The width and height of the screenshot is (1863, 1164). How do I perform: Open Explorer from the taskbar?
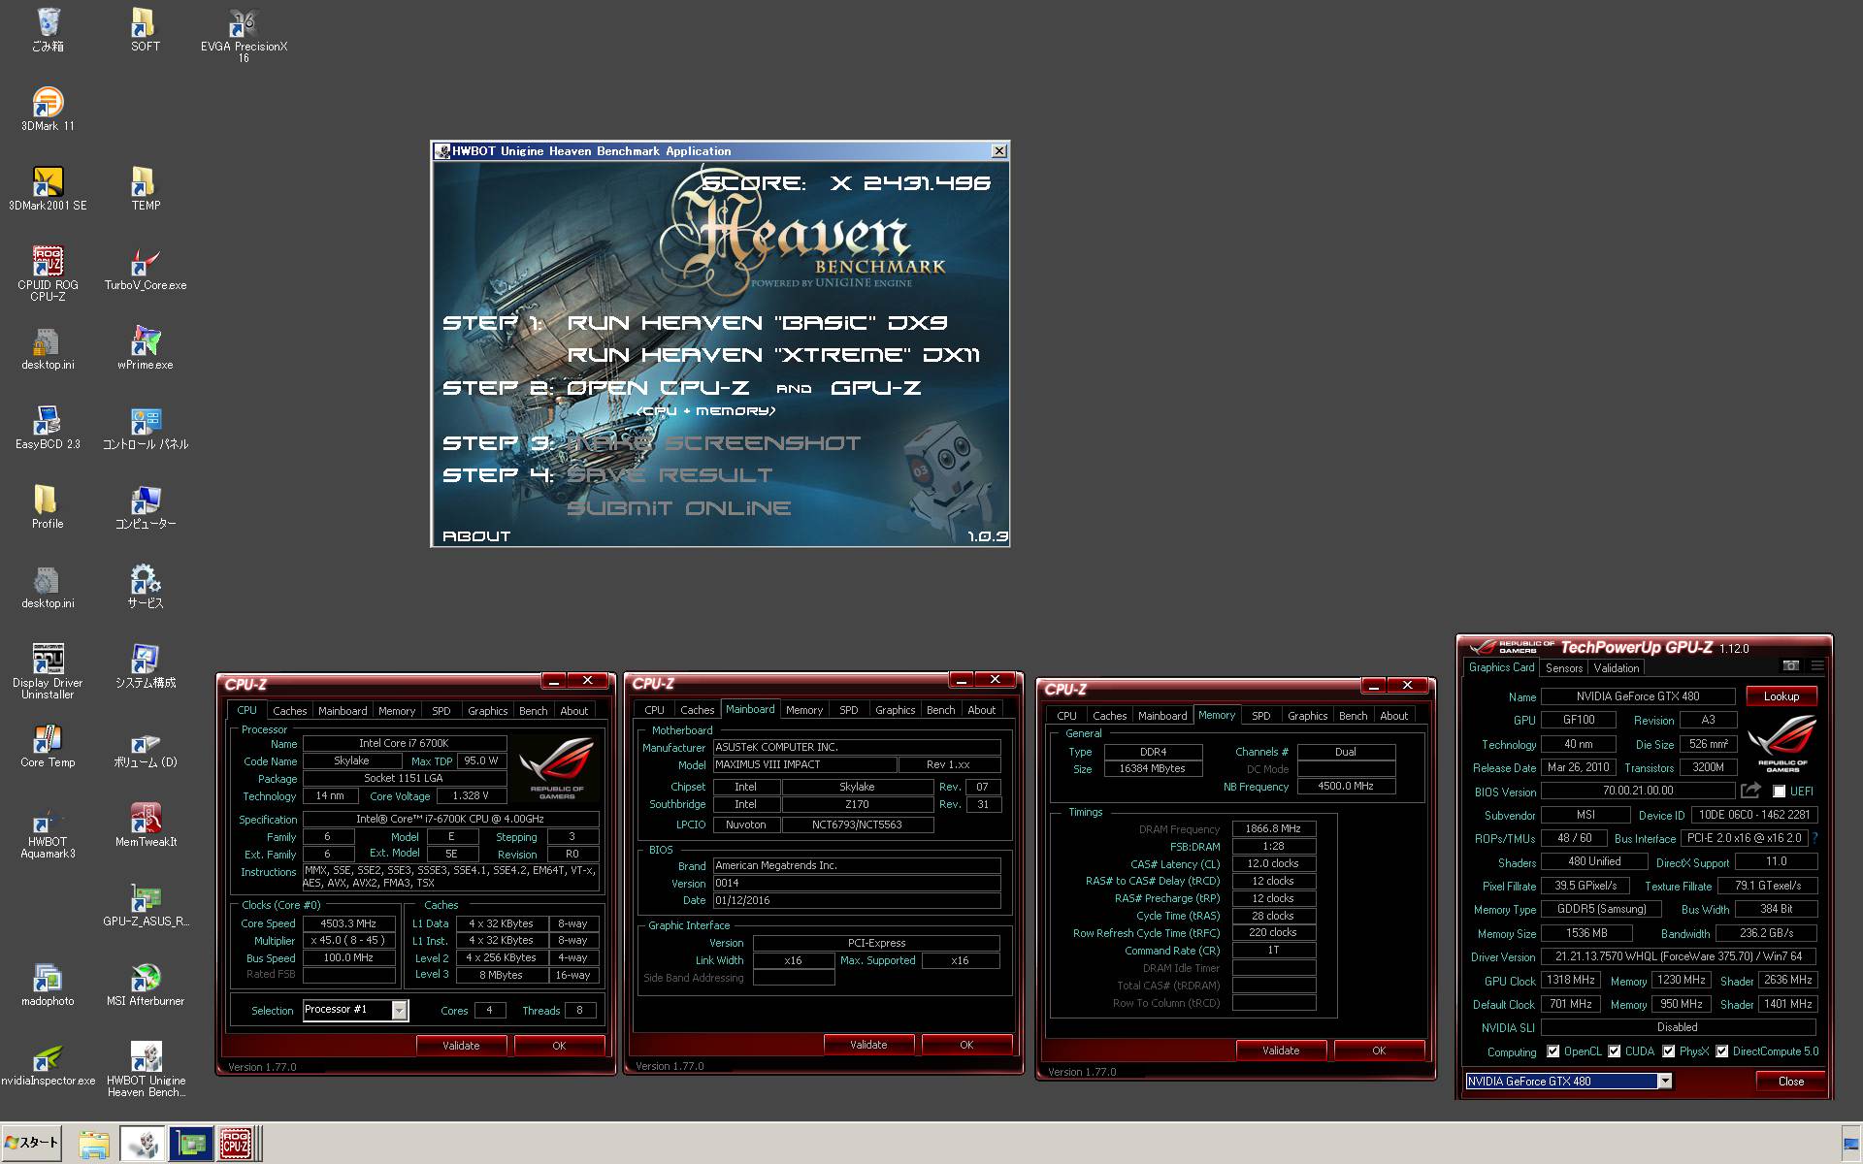93,1144
